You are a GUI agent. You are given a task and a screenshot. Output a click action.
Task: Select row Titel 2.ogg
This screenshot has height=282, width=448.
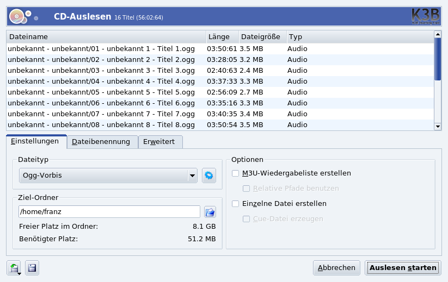coord(220,60)
